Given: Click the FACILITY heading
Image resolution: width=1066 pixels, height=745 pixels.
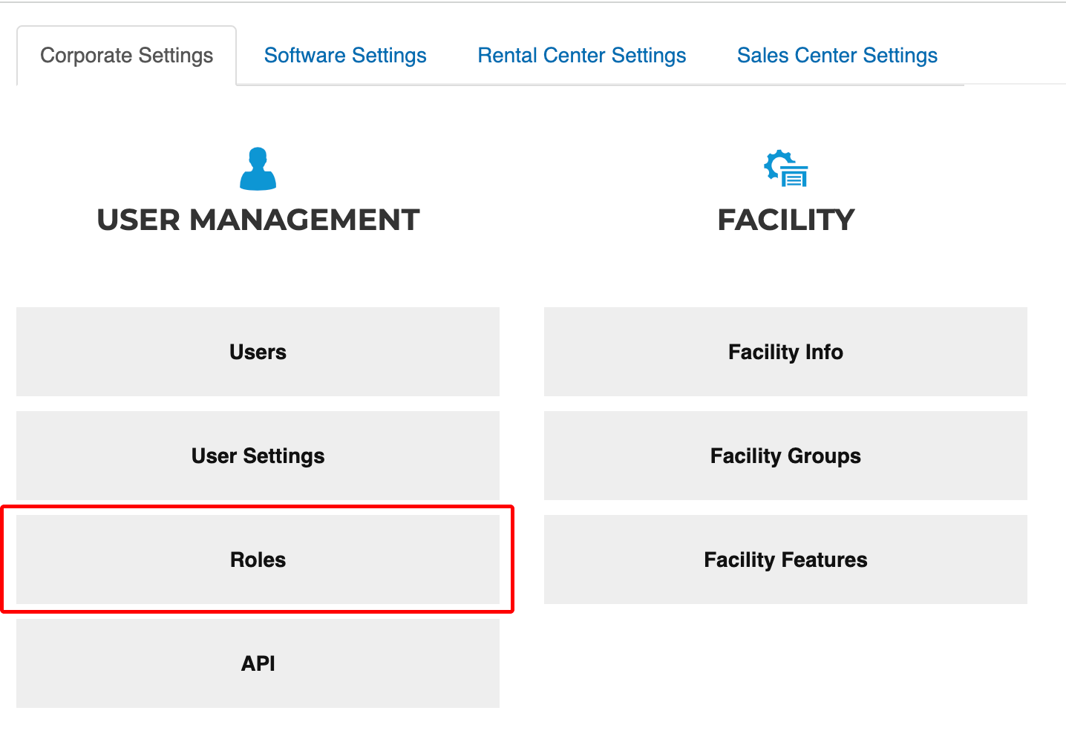Looking at the screenshot, I should click(x=786, y=220).
